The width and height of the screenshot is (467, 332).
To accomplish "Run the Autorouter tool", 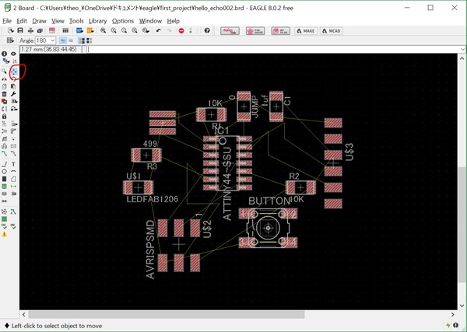I will pos(14,211).
